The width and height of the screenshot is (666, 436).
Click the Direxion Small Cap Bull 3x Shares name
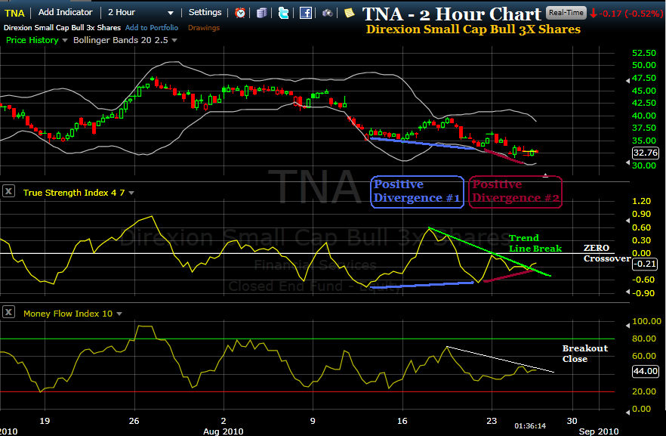pyautogui.click(x=62, y=28)
